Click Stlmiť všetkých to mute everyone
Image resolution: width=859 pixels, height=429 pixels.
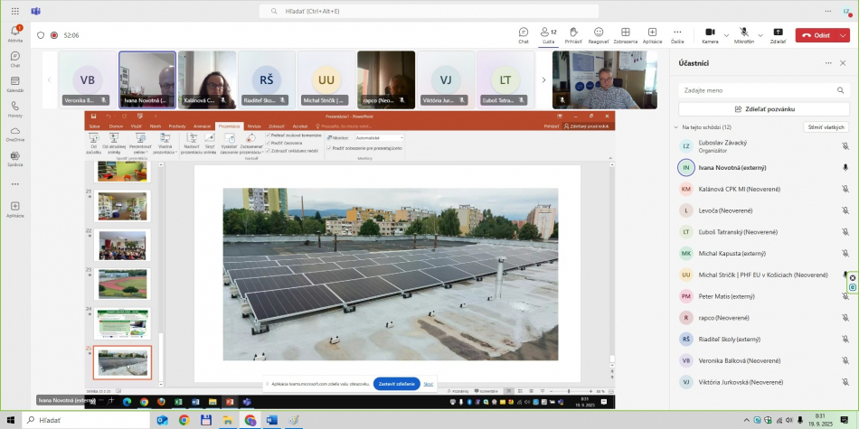coord(826,127)
